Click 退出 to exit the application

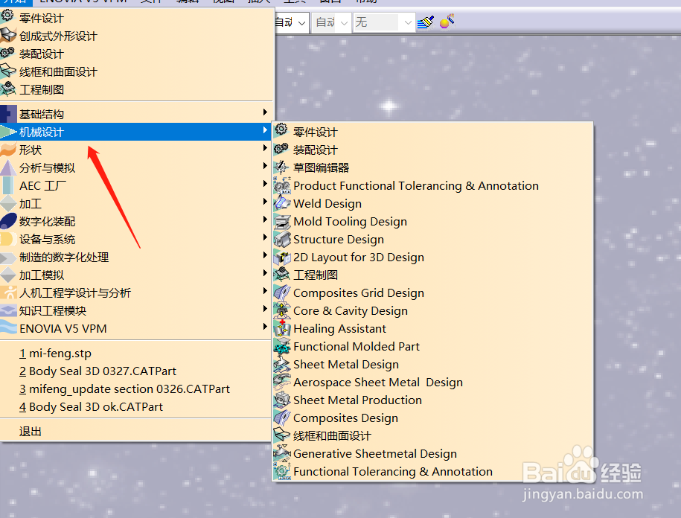coord(135,431)
